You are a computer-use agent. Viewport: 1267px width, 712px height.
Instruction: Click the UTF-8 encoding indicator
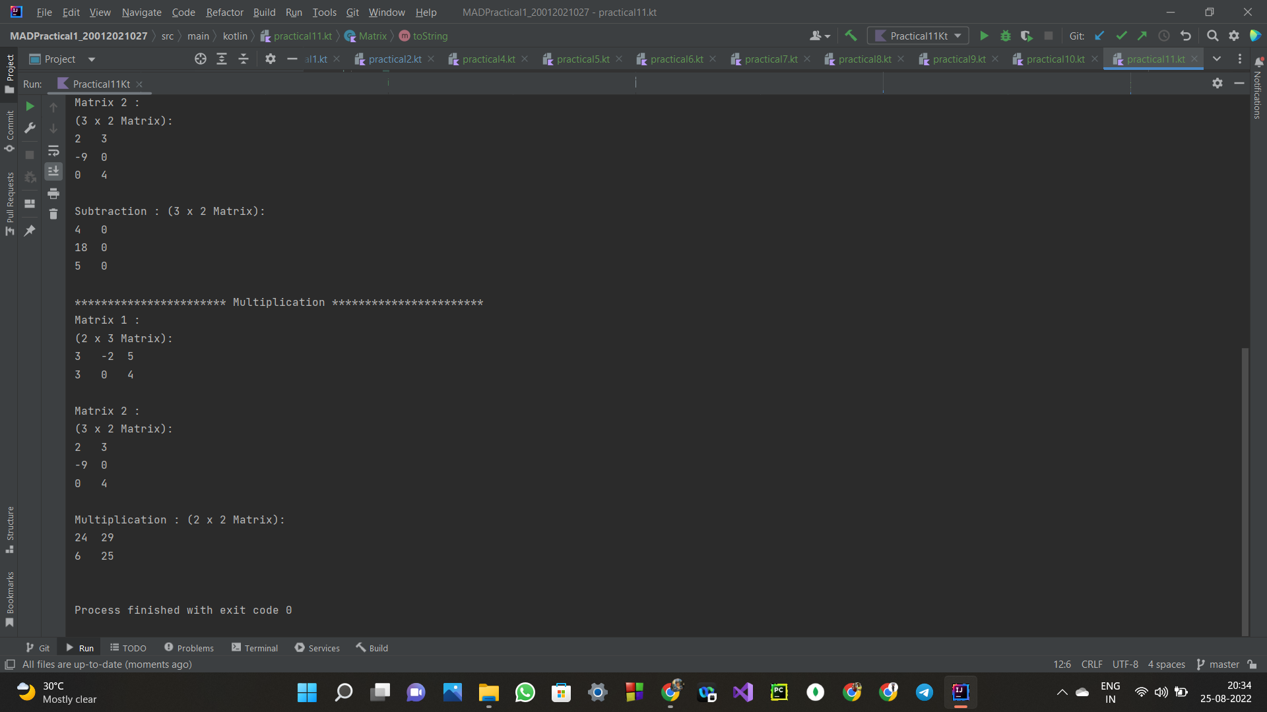[x=1125, y=664]
